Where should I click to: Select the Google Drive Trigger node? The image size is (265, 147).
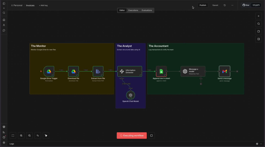click(x=49, y=71)
